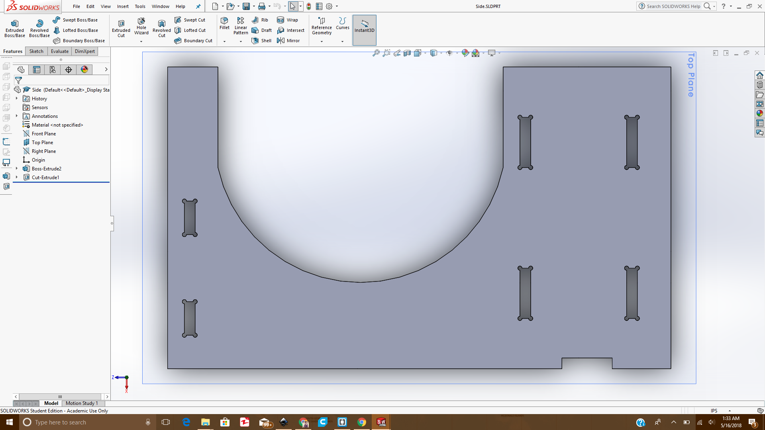This screenshot has width=765, height=430.
Task: Pin the SOLIDWORKS menu bar
Action: (198, 6)
